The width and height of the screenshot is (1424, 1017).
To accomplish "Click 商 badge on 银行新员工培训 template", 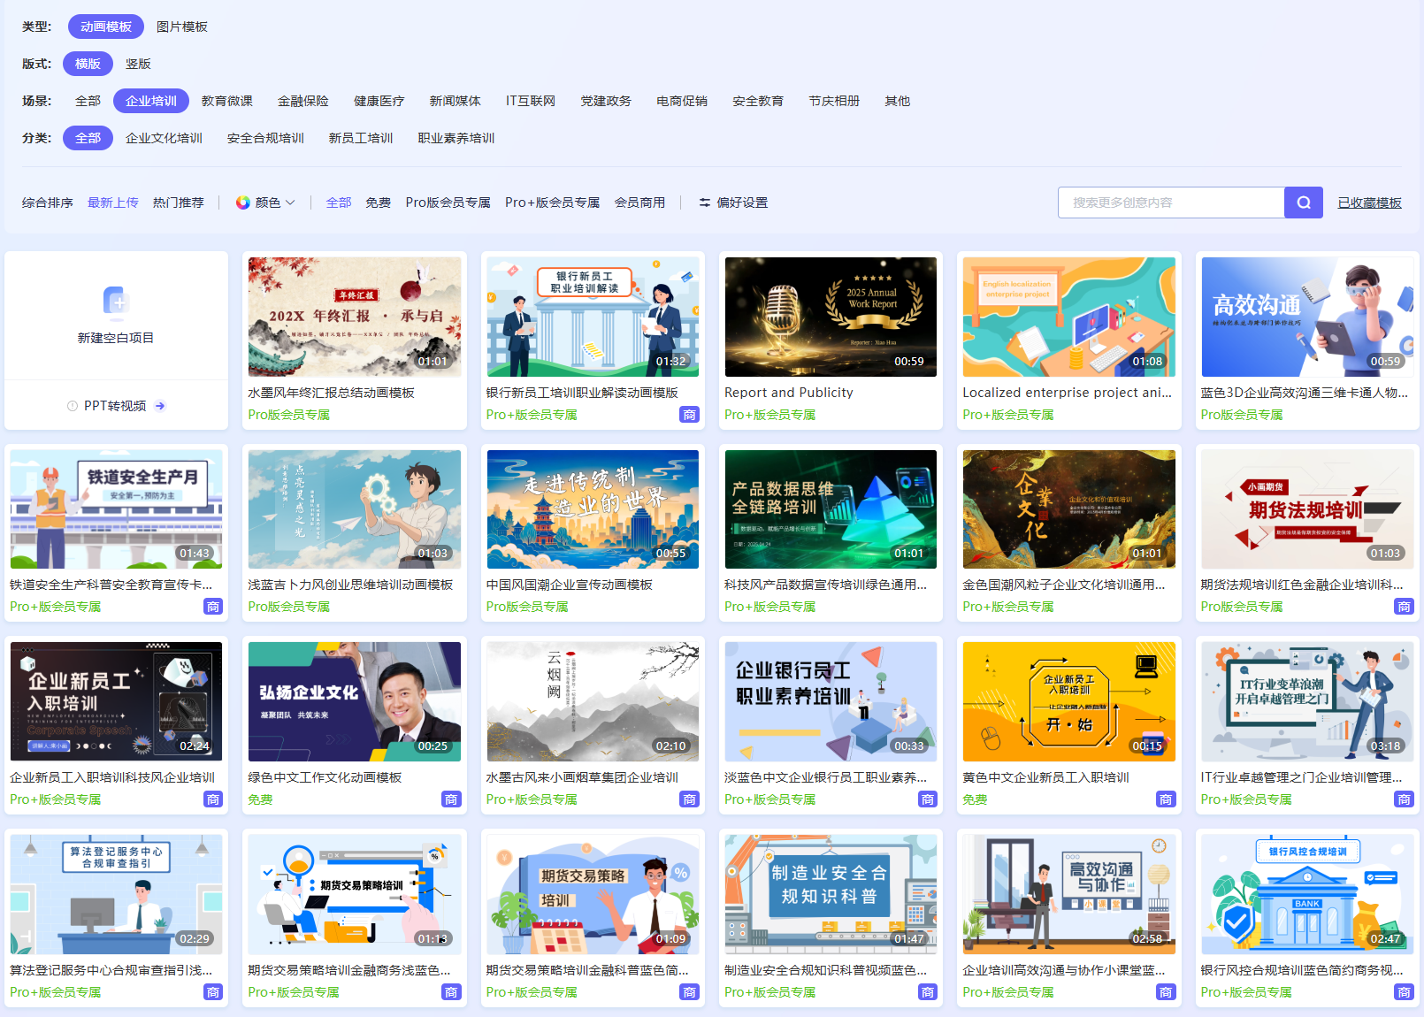I will (x=689, y=415).
